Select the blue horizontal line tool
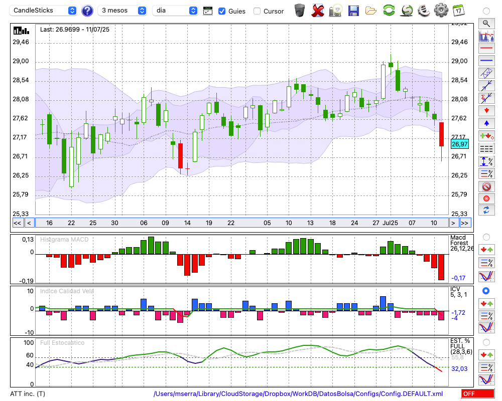The height and width of the screenshot is (401, 502). click(x=486, y=61)
